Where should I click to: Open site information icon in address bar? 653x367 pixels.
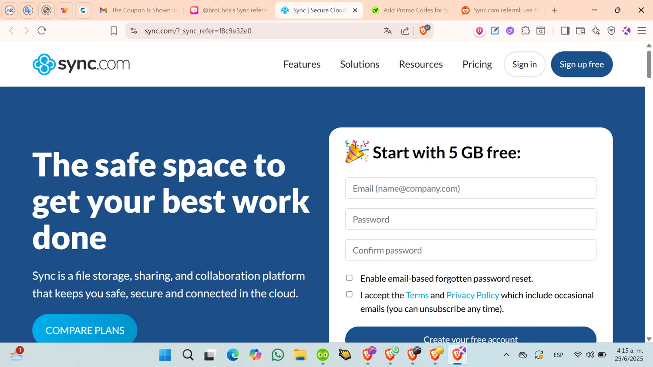pyautogui.click(x=134, y=30)
